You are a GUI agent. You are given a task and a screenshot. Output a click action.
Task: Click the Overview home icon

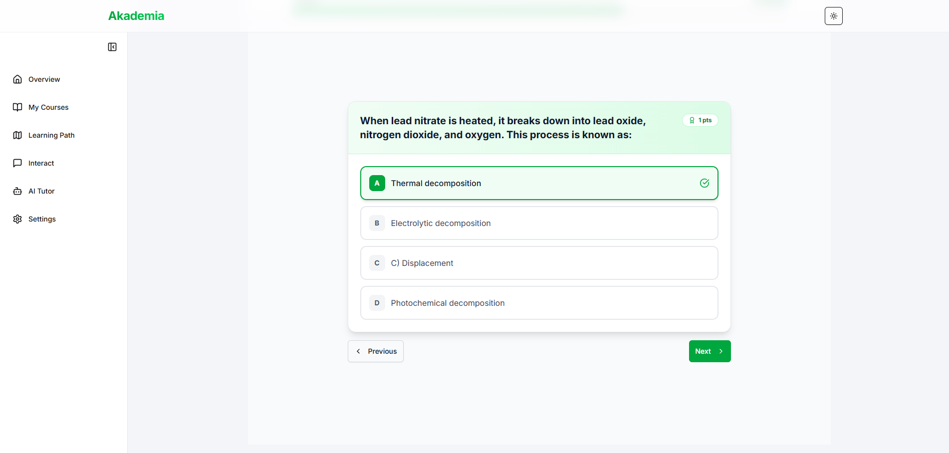pos(17,79)
